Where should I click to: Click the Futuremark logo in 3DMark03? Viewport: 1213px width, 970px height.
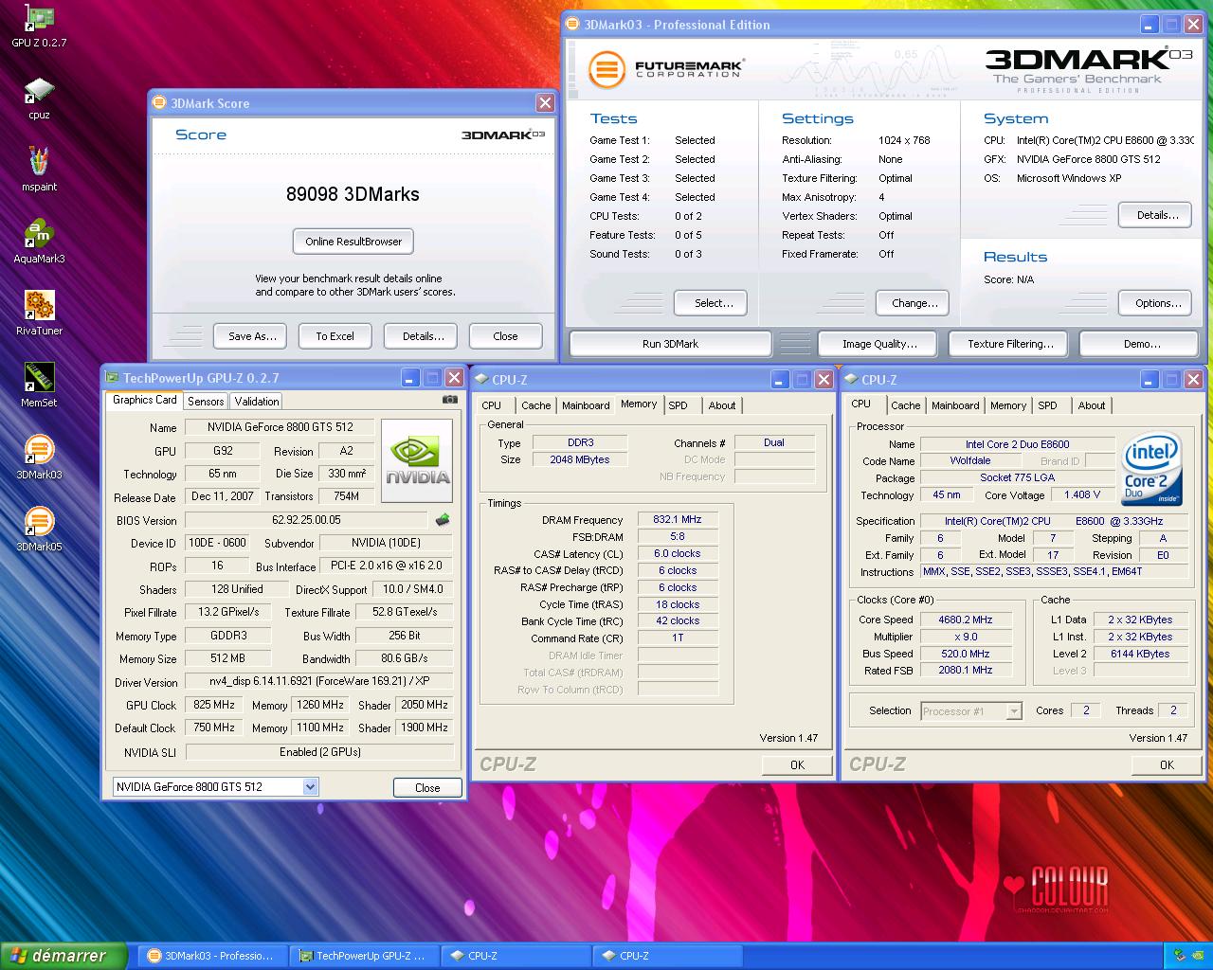pyautogui.click(x=665, y=69)
